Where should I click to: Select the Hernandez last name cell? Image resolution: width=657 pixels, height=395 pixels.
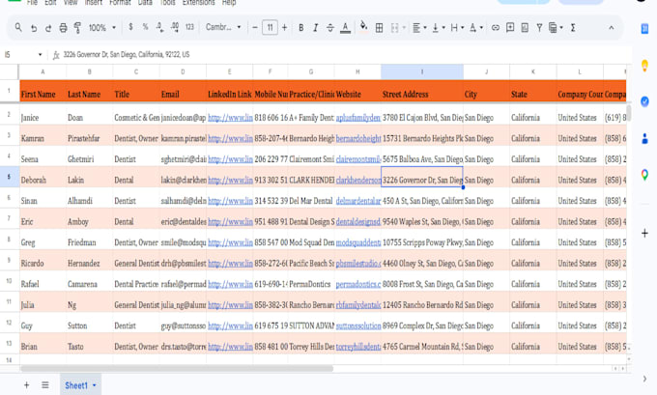point(89,260)
